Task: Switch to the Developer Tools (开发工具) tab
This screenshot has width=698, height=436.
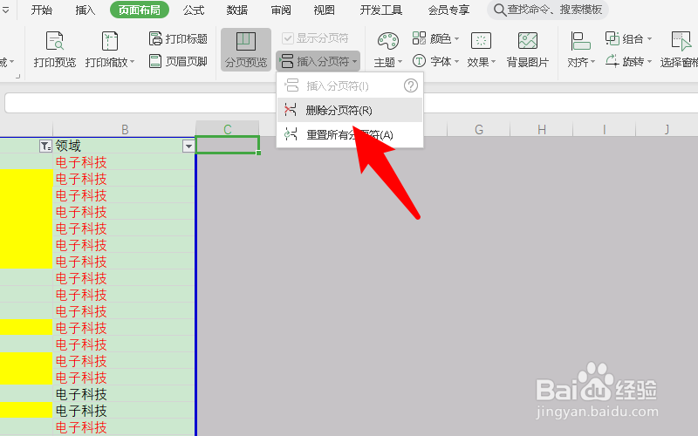Action: (381, 10)
